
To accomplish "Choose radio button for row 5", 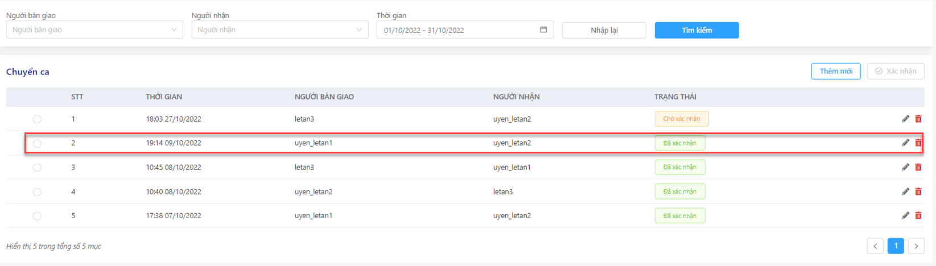I will (37, 216).
